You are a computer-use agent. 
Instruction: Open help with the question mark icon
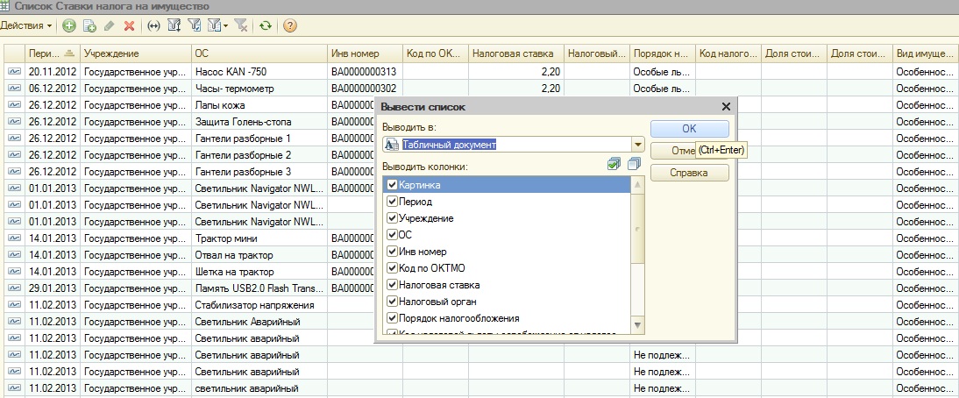(x=290, y=26)
